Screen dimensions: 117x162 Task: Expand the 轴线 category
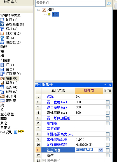tap(4, 47)
